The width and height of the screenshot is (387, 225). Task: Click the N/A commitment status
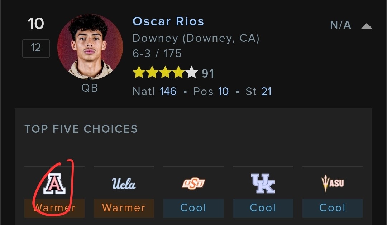(x=340, y=25)
